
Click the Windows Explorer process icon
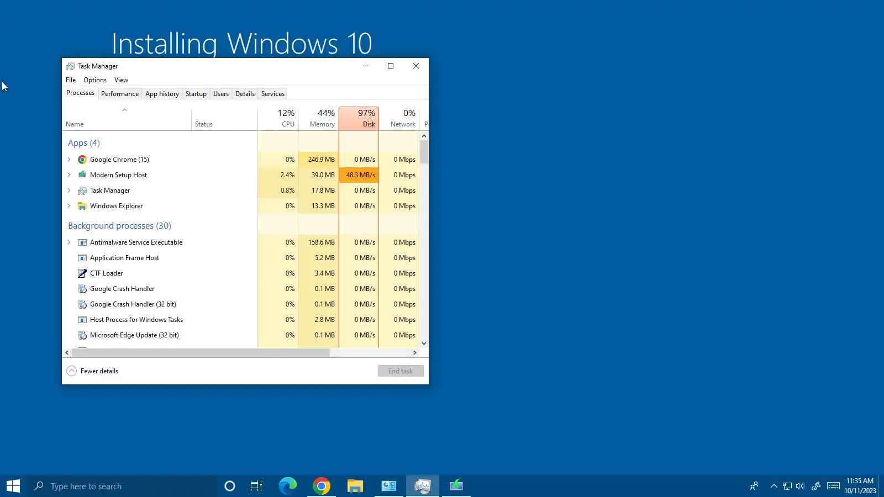click(82, 206)
